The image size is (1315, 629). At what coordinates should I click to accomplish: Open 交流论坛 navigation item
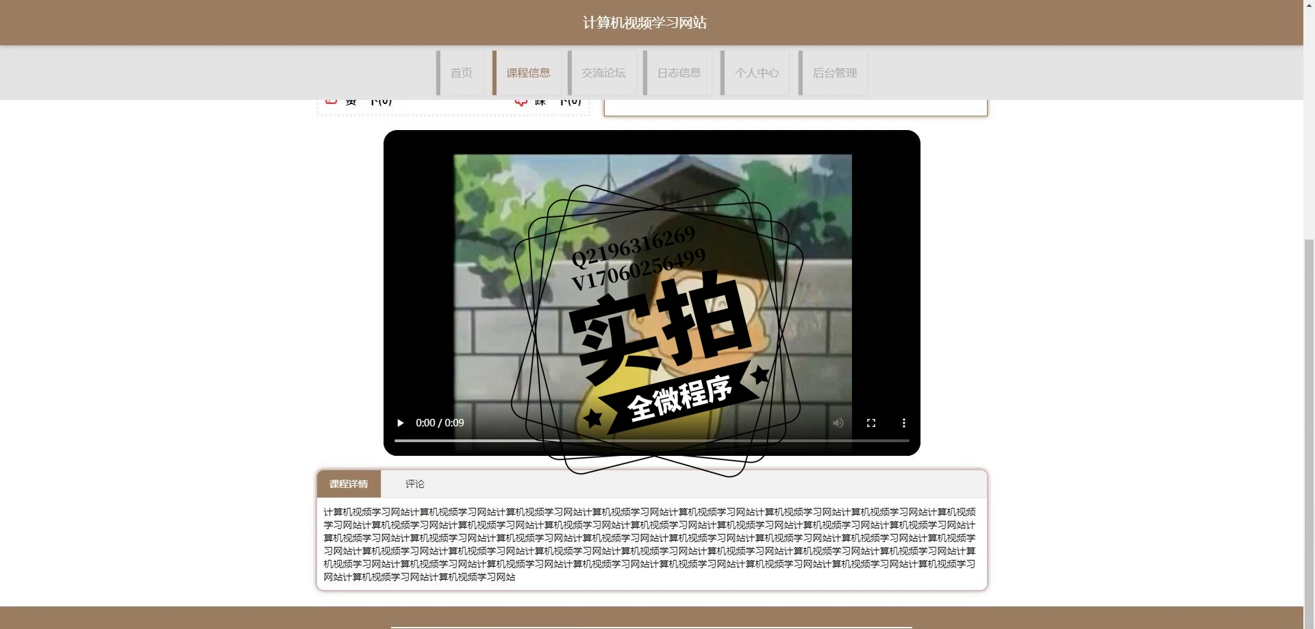point(603,73)
